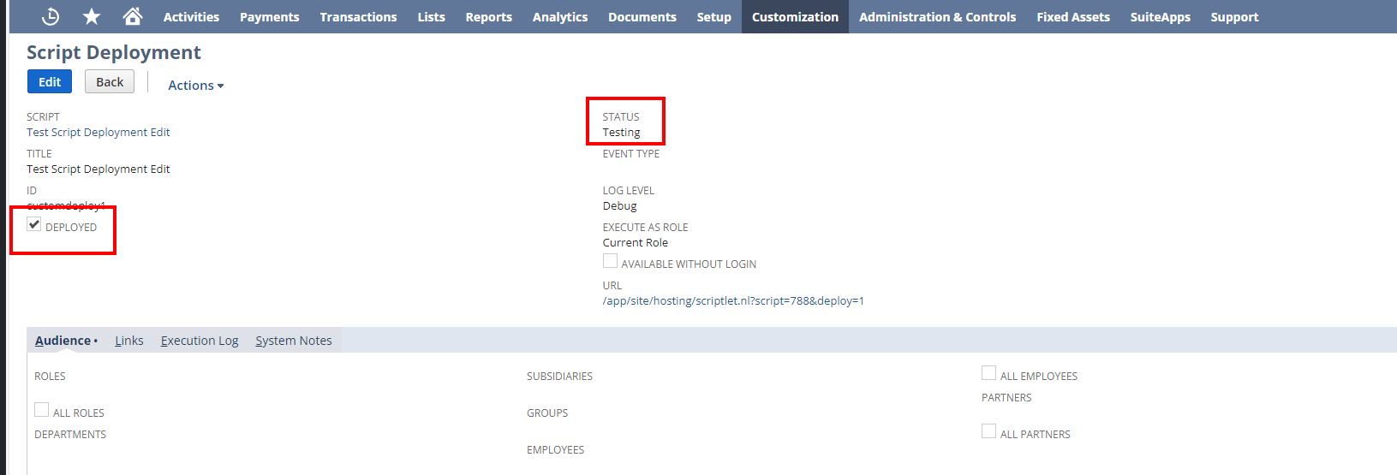This screenshot has width=1397, height=475.
Task: Open the Customization menu
Action: 795,17
